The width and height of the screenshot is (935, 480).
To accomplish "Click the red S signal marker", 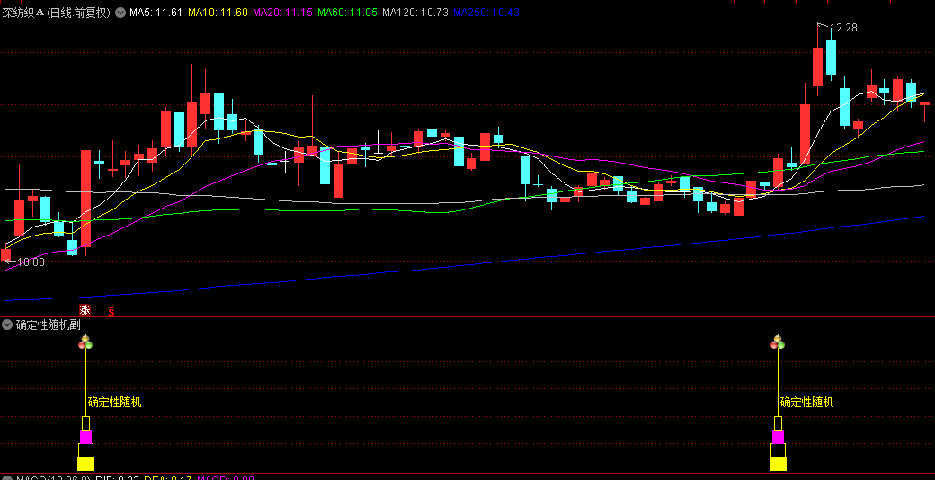I will click(111, 310).
